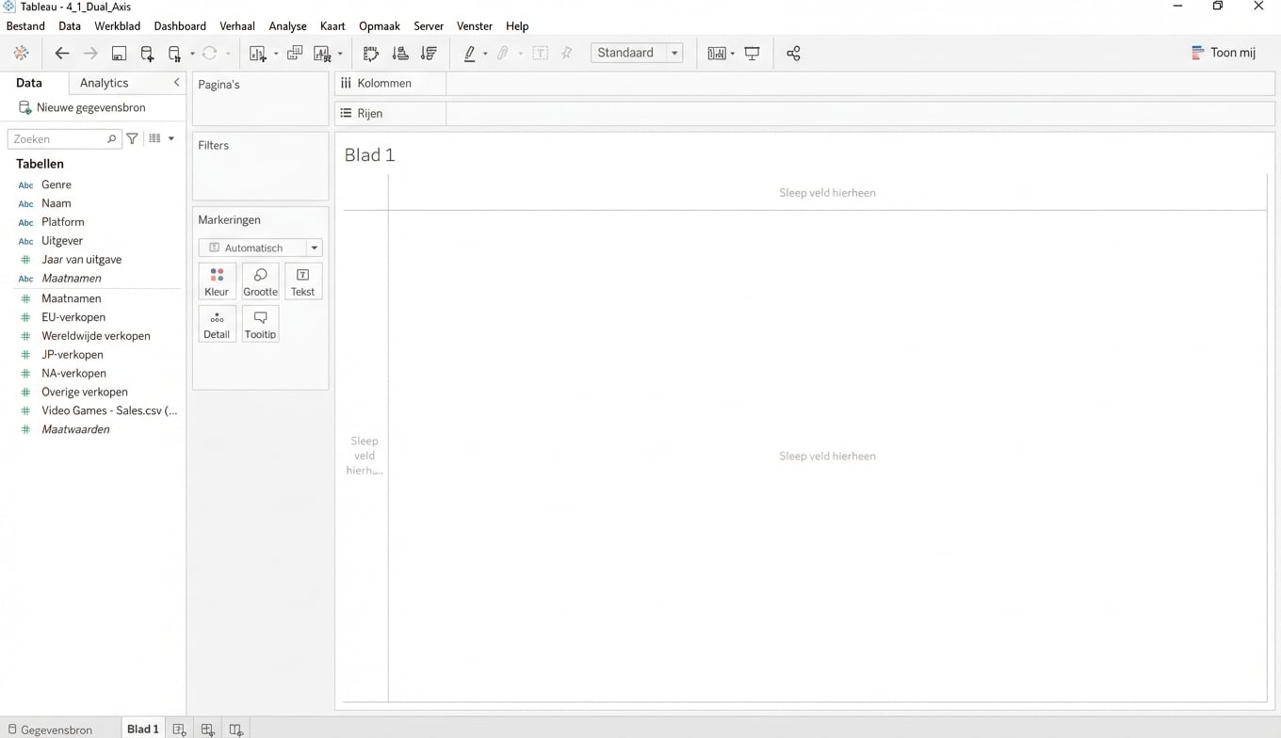Click the Toon mij button
This screenshot has height=738, width=1281.
[1223, 53]
